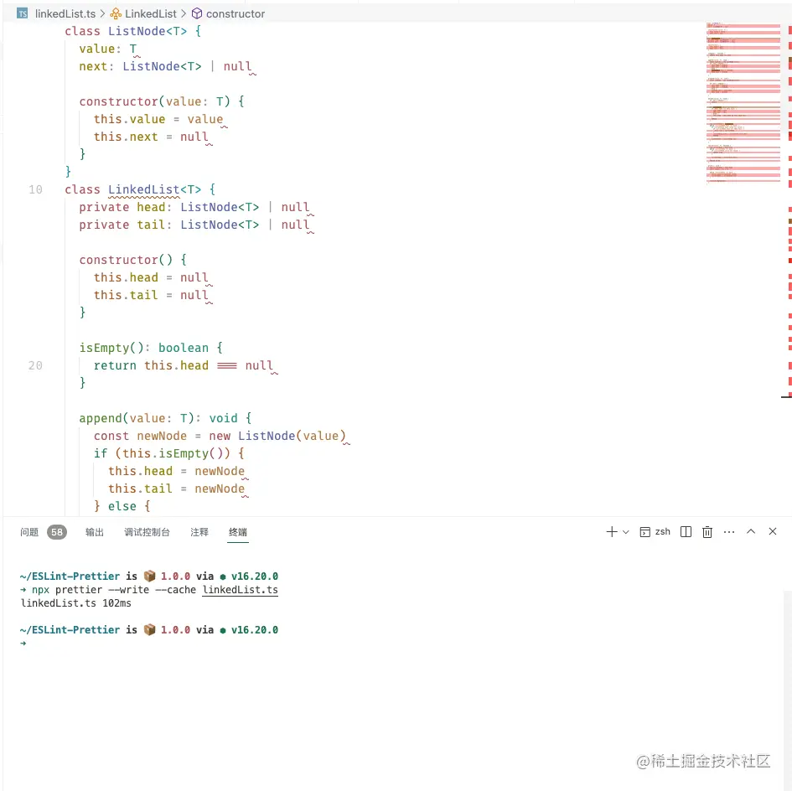The height and width of the screenshot is (791, 792).
Task: Click 'next: ListNode<T> | null' line
Action: coord(165,67)
